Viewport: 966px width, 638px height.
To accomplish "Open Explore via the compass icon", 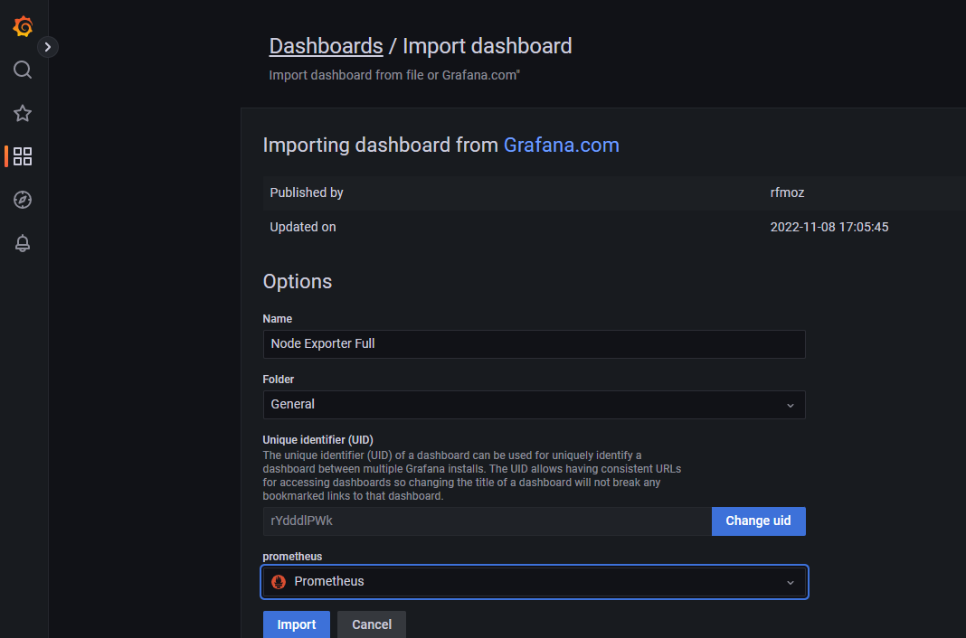I will point(23,200).
